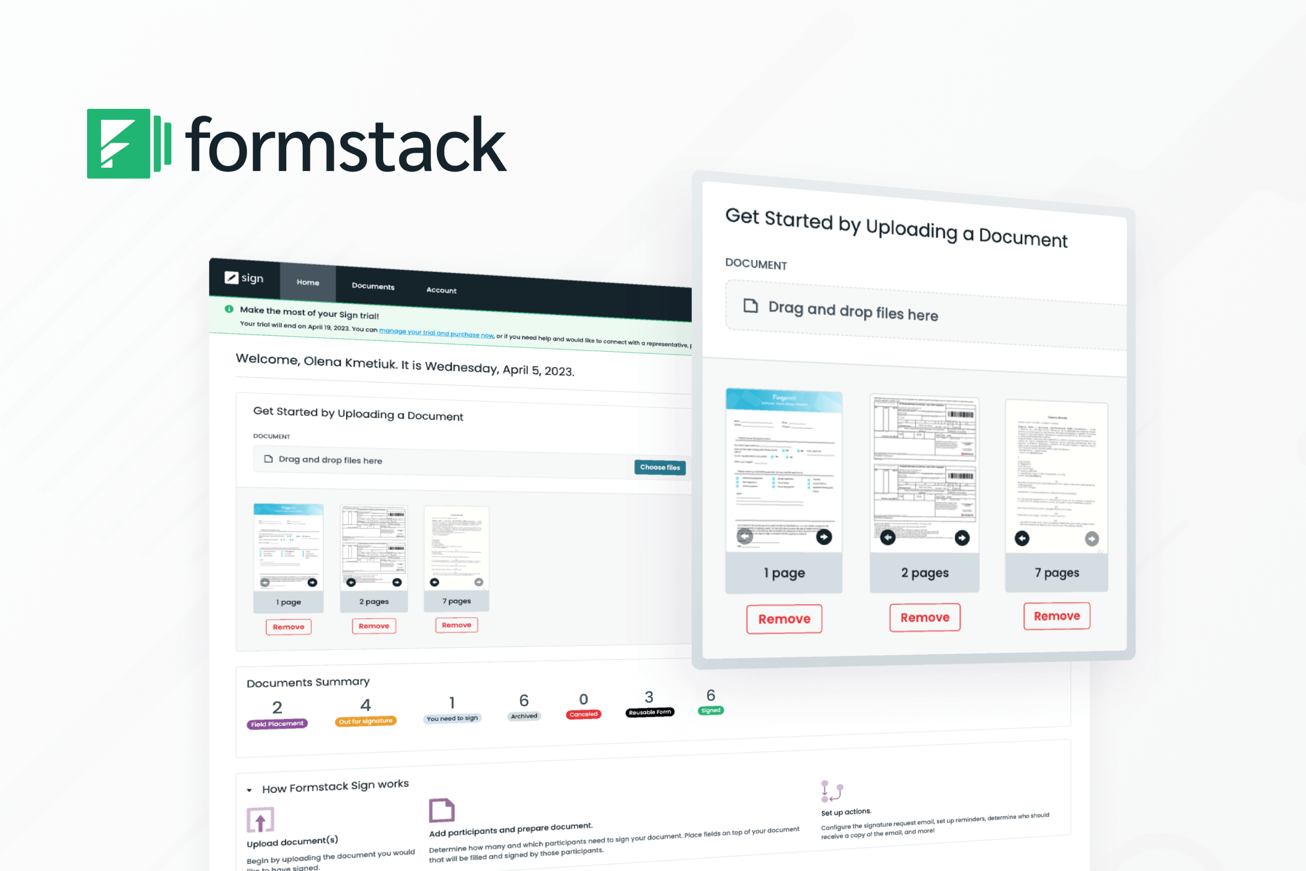Click the Add participants document icon

442,811
